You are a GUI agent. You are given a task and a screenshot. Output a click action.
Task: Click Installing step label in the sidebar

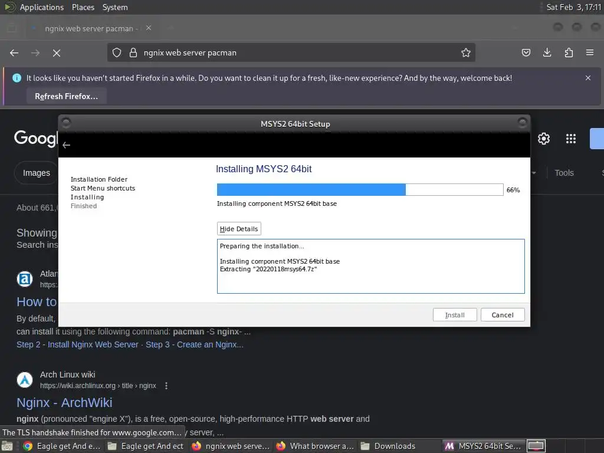pyautogui.click(x=87, y=197)
